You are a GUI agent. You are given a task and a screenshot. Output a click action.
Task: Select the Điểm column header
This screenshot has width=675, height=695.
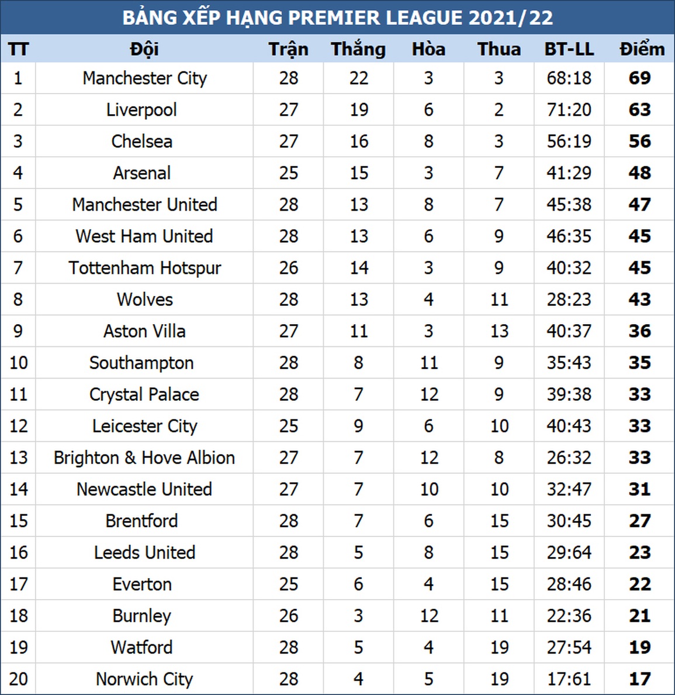point(641,49)
